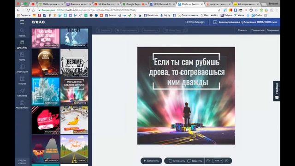This screenshot has width=295, height=166.
Task: Open the Facebook bookmark
Action: point(151,15)
